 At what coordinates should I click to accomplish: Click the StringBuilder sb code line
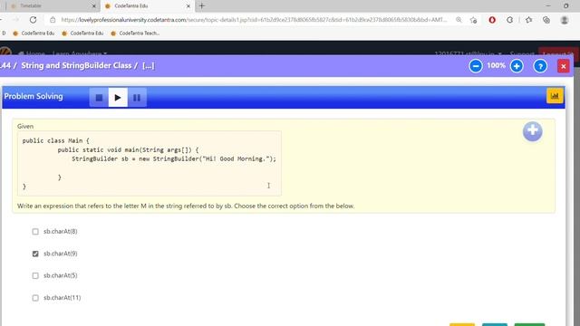coord(174,159)
